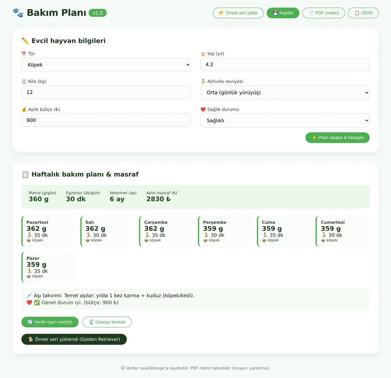
Task: Click the Bakım Planı title text
Action: click(56, 13)
